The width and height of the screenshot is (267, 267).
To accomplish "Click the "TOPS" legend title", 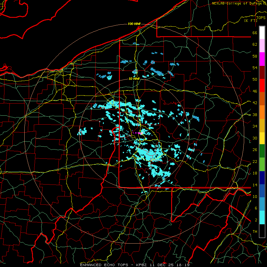I will pos(261,18).
